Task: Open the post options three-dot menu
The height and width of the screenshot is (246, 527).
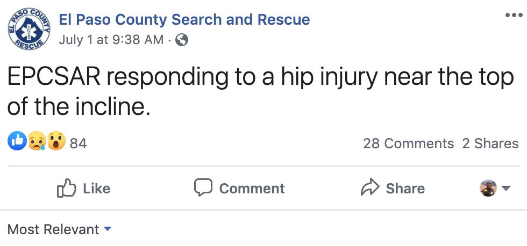Action: [x=514, y=15]
